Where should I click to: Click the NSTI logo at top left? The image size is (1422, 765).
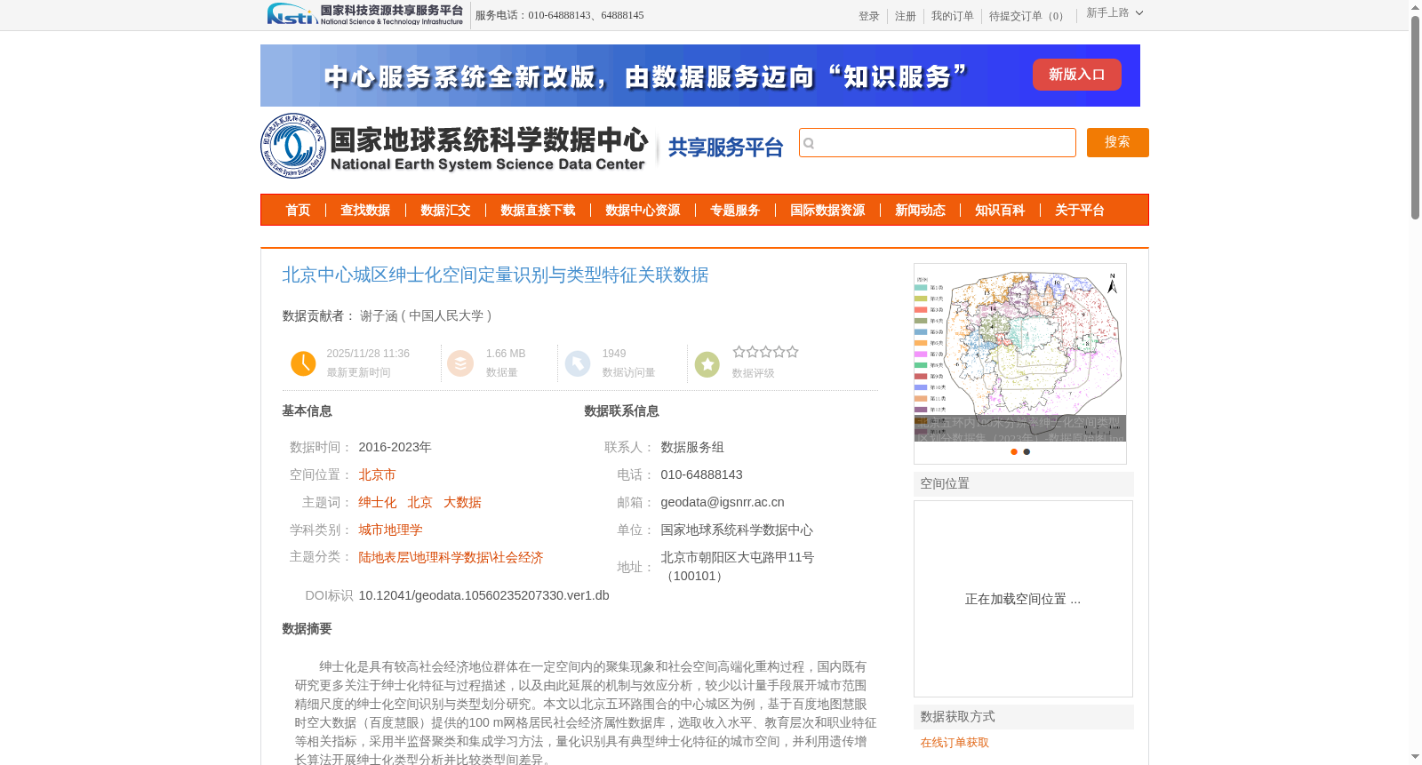[365, 14]
